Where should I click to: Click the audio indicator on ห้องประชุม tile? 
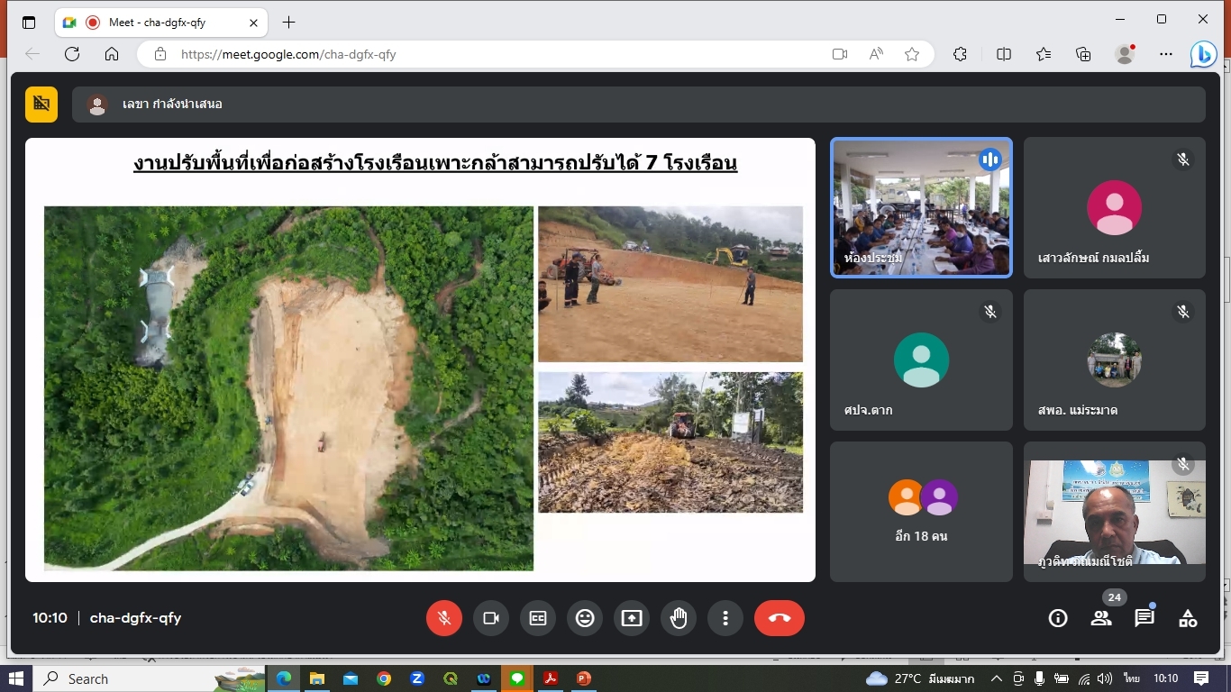(x=990, y=160)
